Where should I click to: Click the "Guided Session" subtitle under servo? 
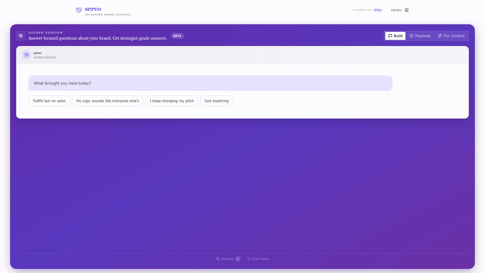coord(45,57)
